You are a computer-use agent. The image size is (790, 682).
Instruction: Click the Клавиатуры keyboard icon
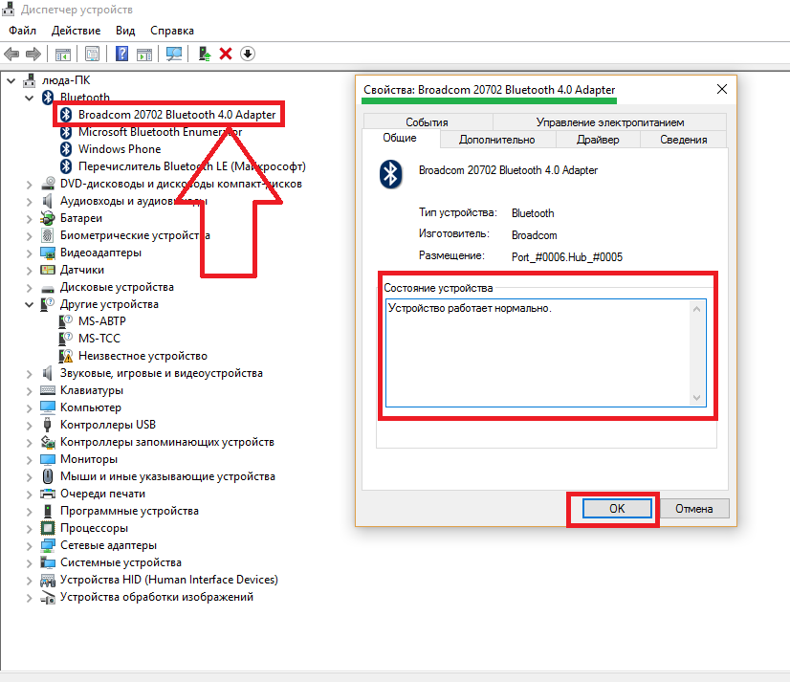coord(48,390)
